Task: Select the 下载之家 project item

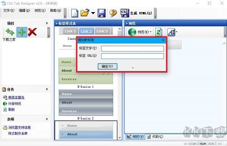Action: 9,39
